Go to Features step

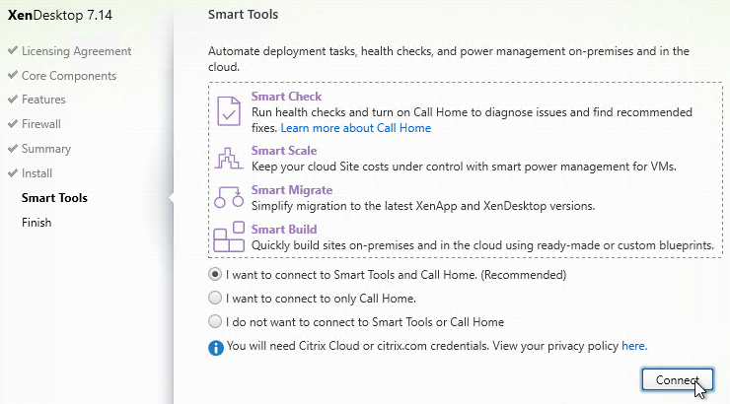click(x=43, y=100)
